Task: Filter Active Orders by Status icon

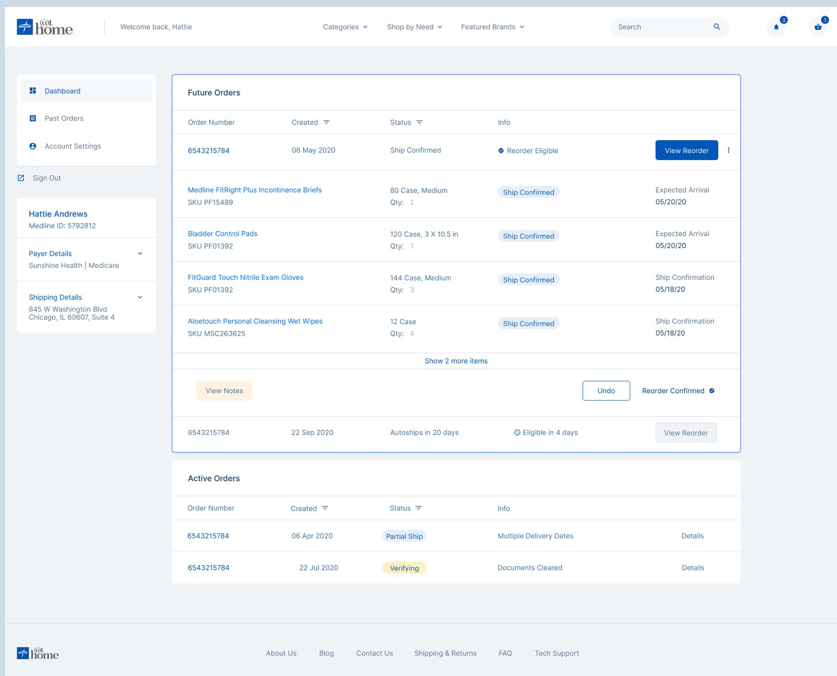Action: click(x=418, y=508)
